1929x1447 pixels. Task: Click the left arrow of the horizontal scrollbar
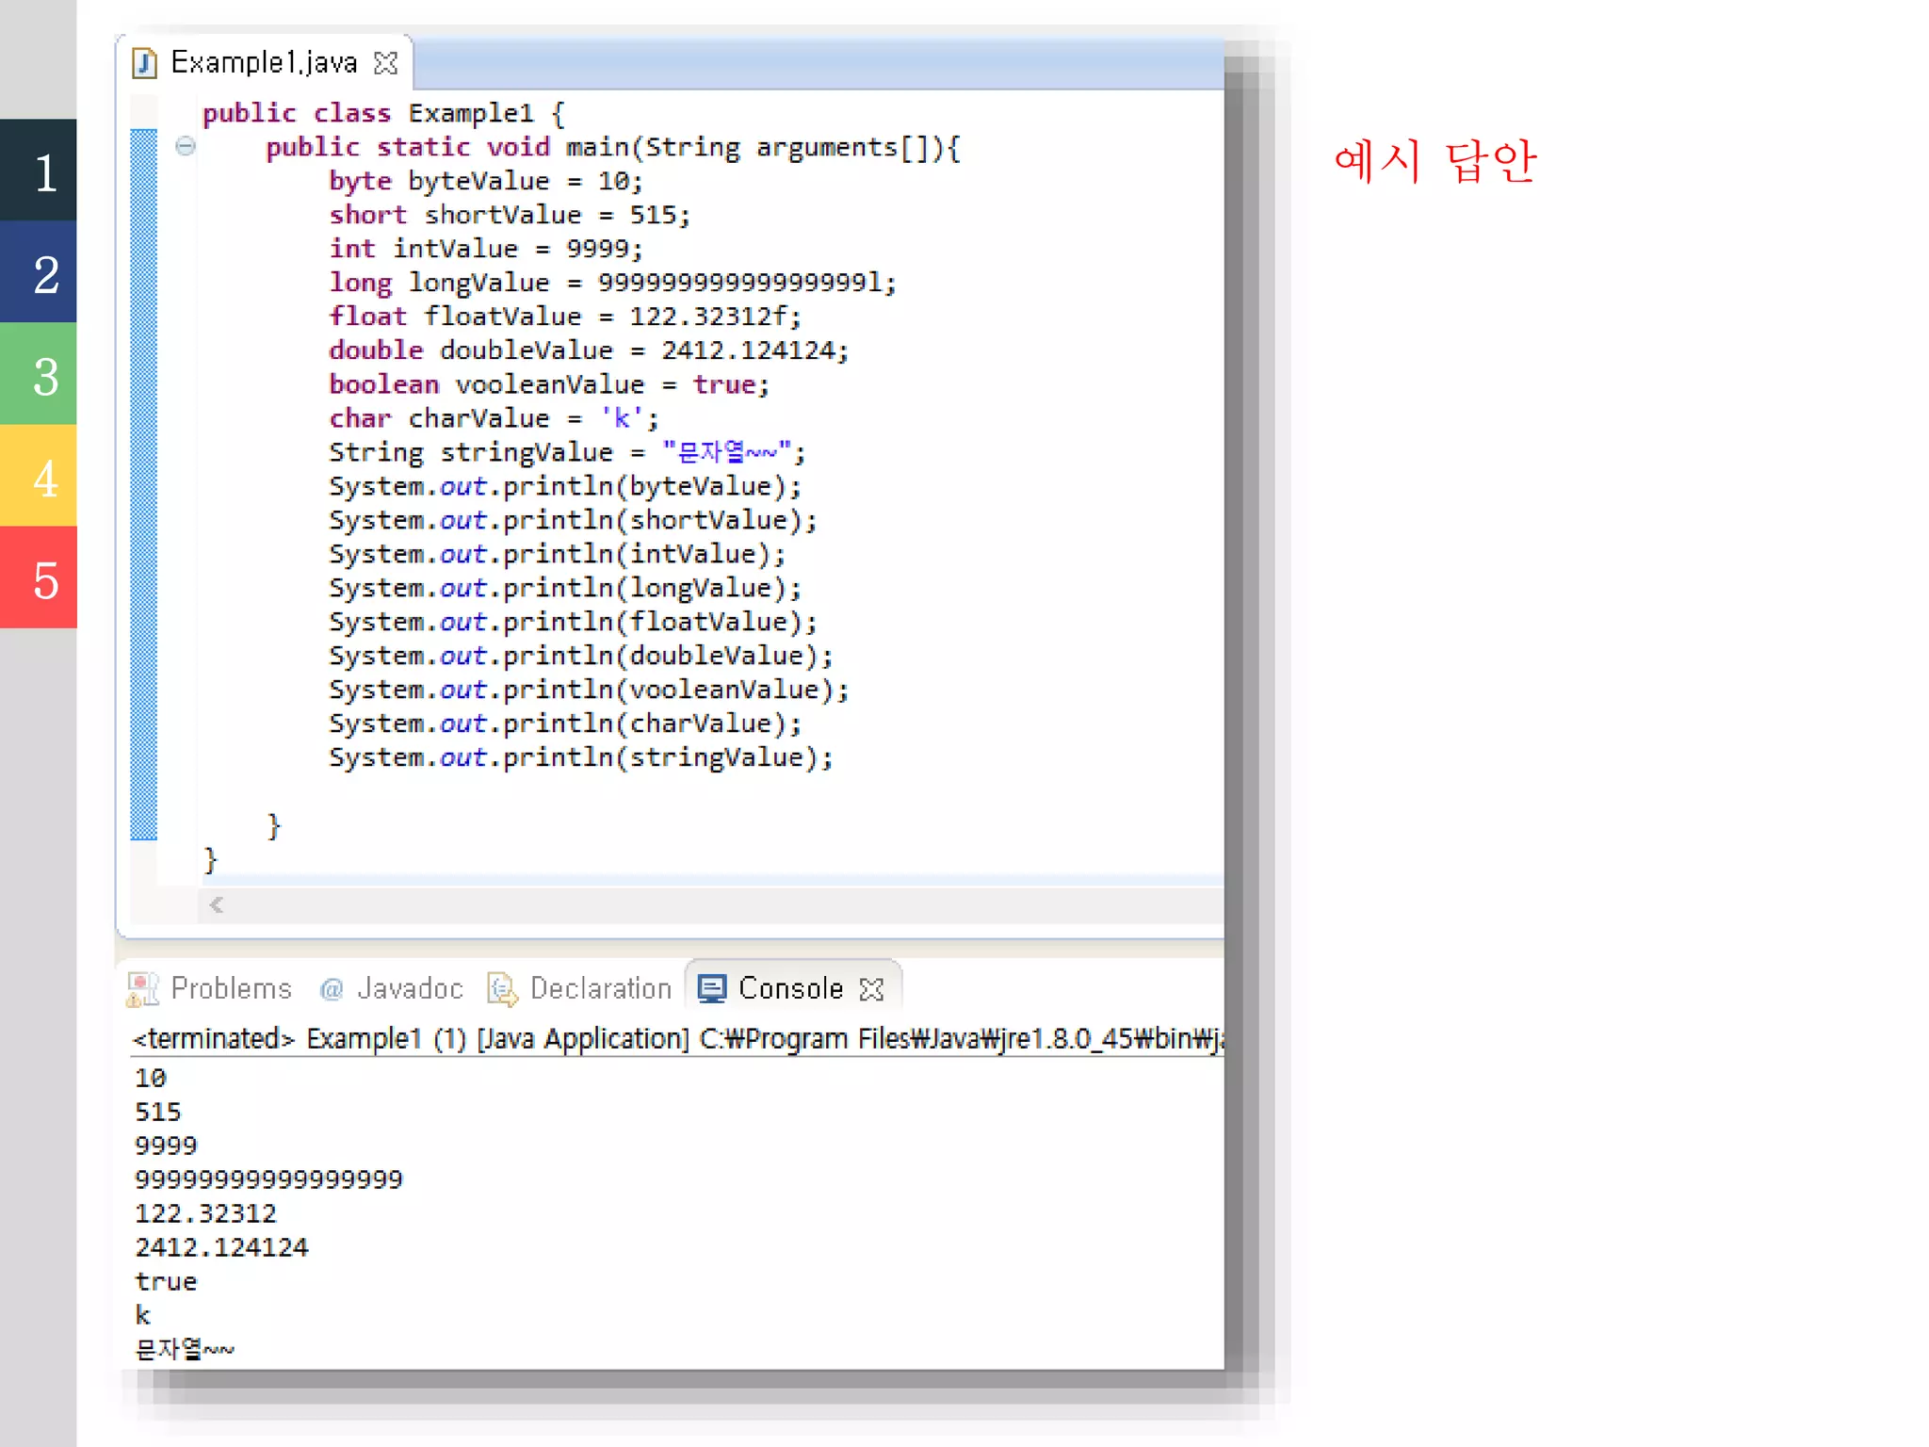pos(217,904)
